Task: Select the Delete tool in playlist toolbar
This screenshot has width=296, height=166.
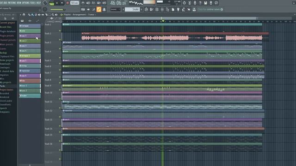Action: [x=36, y=15]
